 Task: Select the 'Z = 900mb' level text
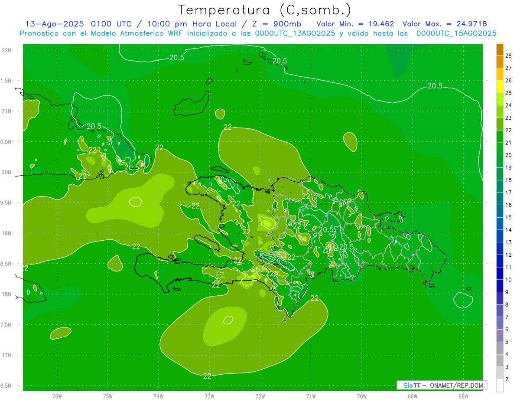pos(276,23)
